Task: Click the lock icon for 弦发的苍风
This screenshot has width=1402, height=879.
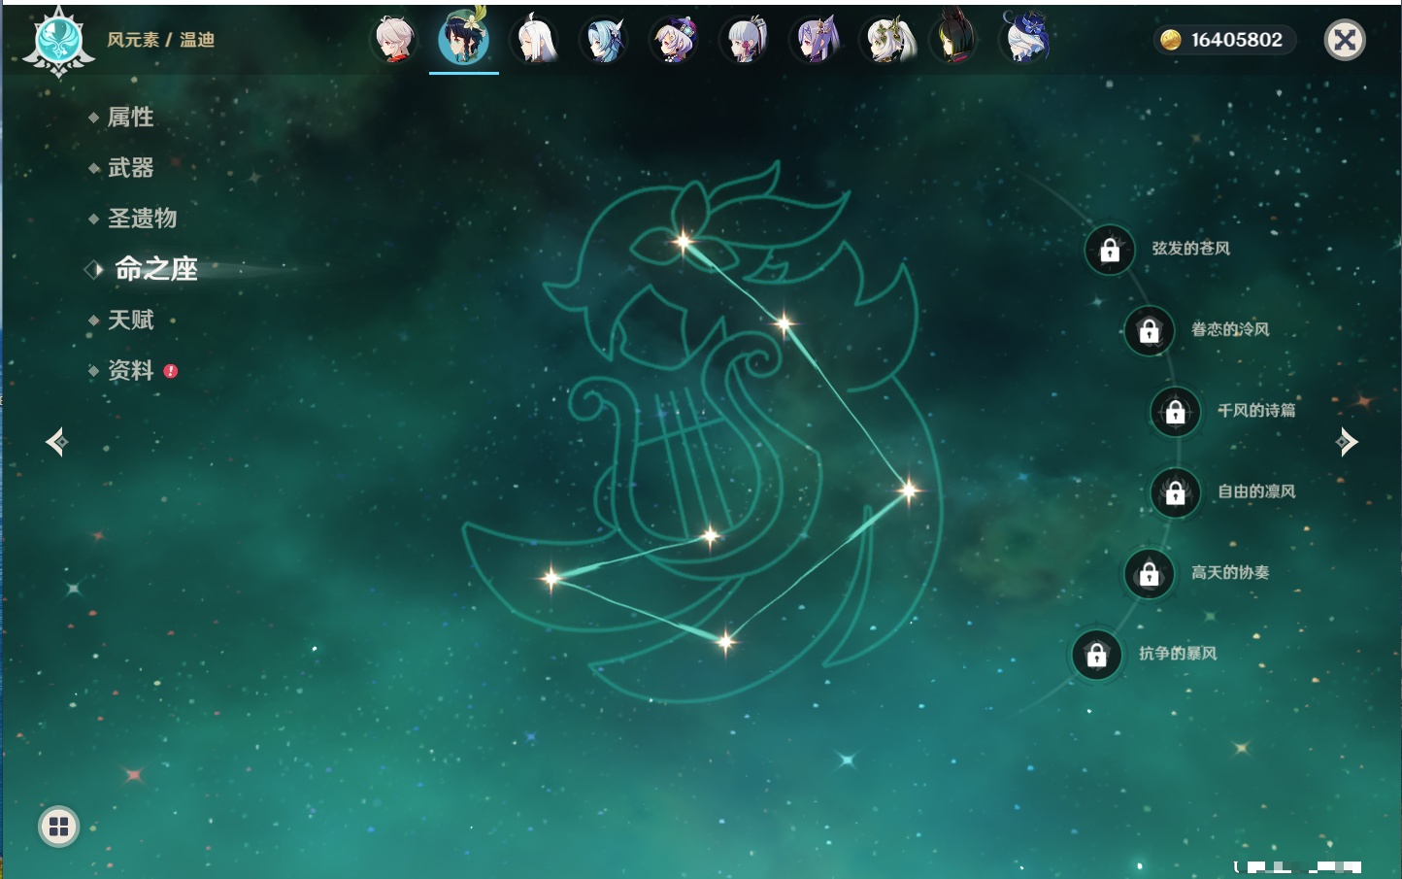Action: (x=1110, y=251)
